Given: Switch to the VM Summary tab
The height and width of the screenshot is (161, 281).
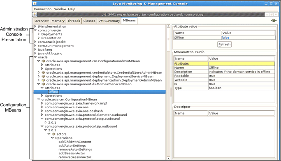Looking at the screenshot, I should pos(109,21).
